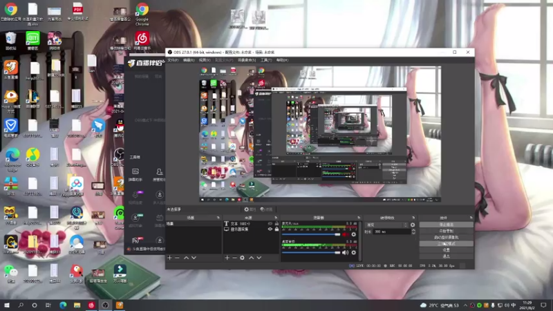Image resolution: width=553 pixels, height=311 pixels.
Task: Click the Studio Mode button in Controls
Action: [446, 244]
